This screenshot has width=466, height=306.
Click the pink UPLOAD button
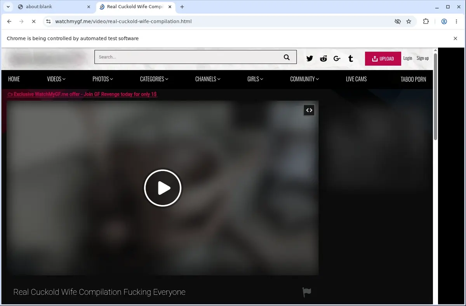coord(383,58)
